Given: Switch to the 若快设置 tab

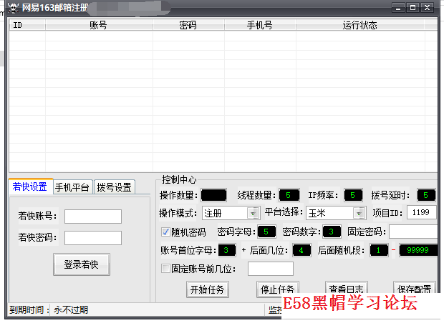Looking at the screenshot, I should [x=30, y=187].
